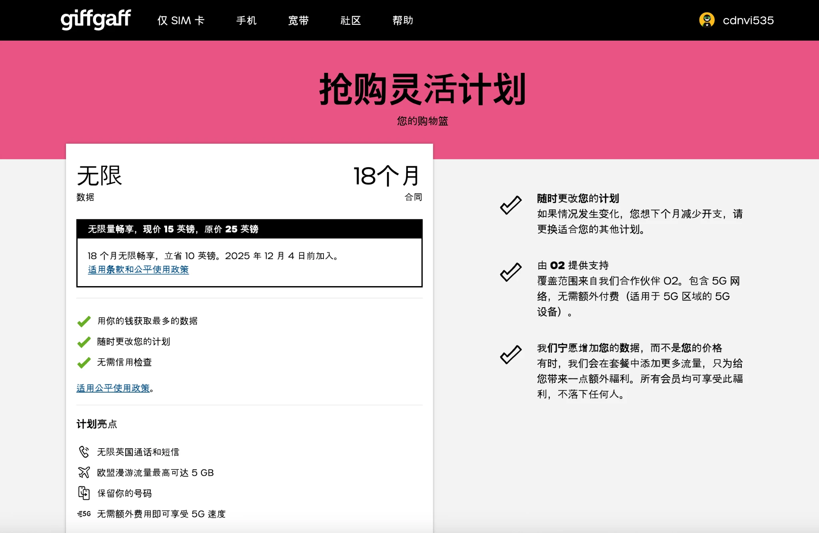Click the keep your number icon

[x=84, y=493]
